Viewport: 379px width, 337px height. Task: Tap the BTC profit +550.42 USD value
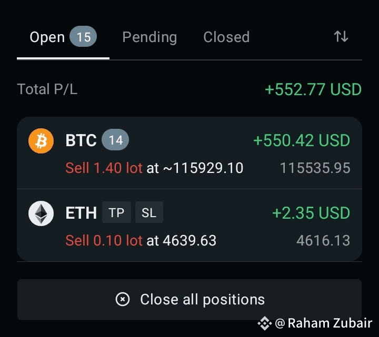point(302,140)
